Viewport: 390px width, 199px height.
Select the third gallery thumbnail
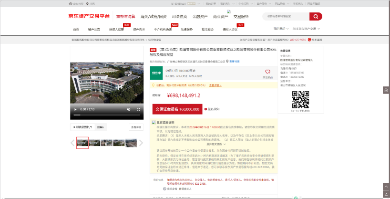(107, 143)
